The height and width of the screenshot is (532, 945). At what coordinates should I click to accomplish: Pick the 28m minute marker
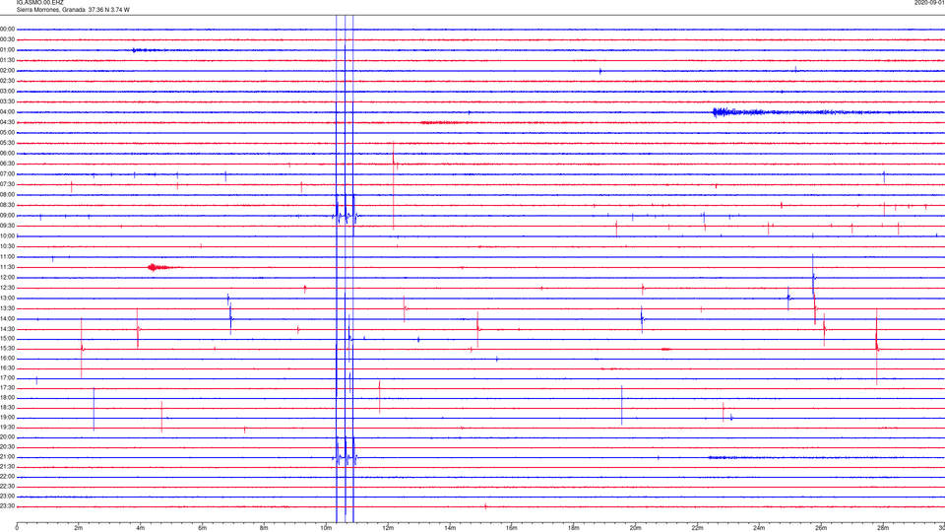coord(883,528)
